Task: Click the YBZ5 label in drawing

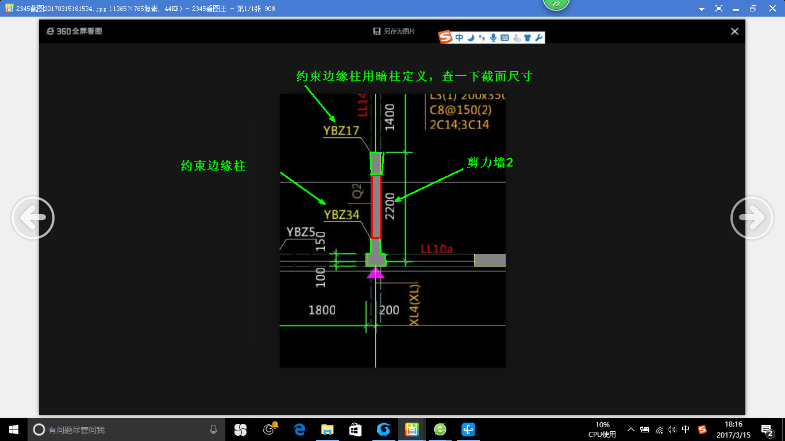Action: [301, 232]
